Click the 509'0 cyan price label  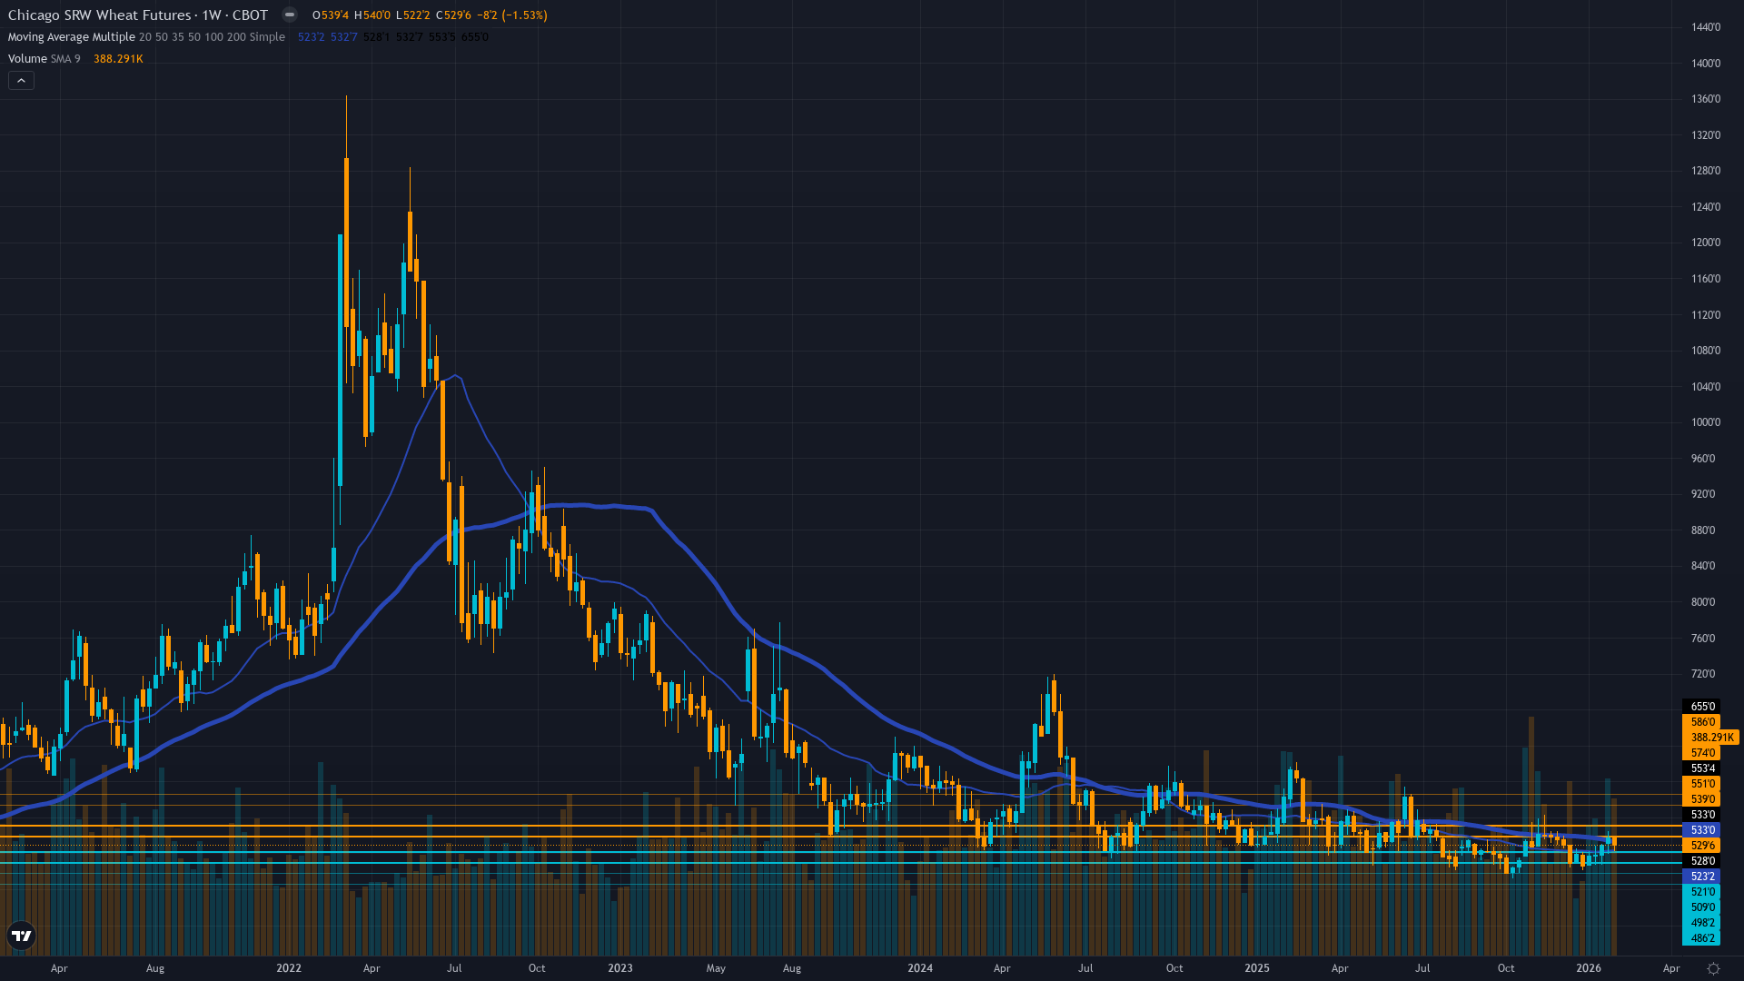coord(1703,907)
